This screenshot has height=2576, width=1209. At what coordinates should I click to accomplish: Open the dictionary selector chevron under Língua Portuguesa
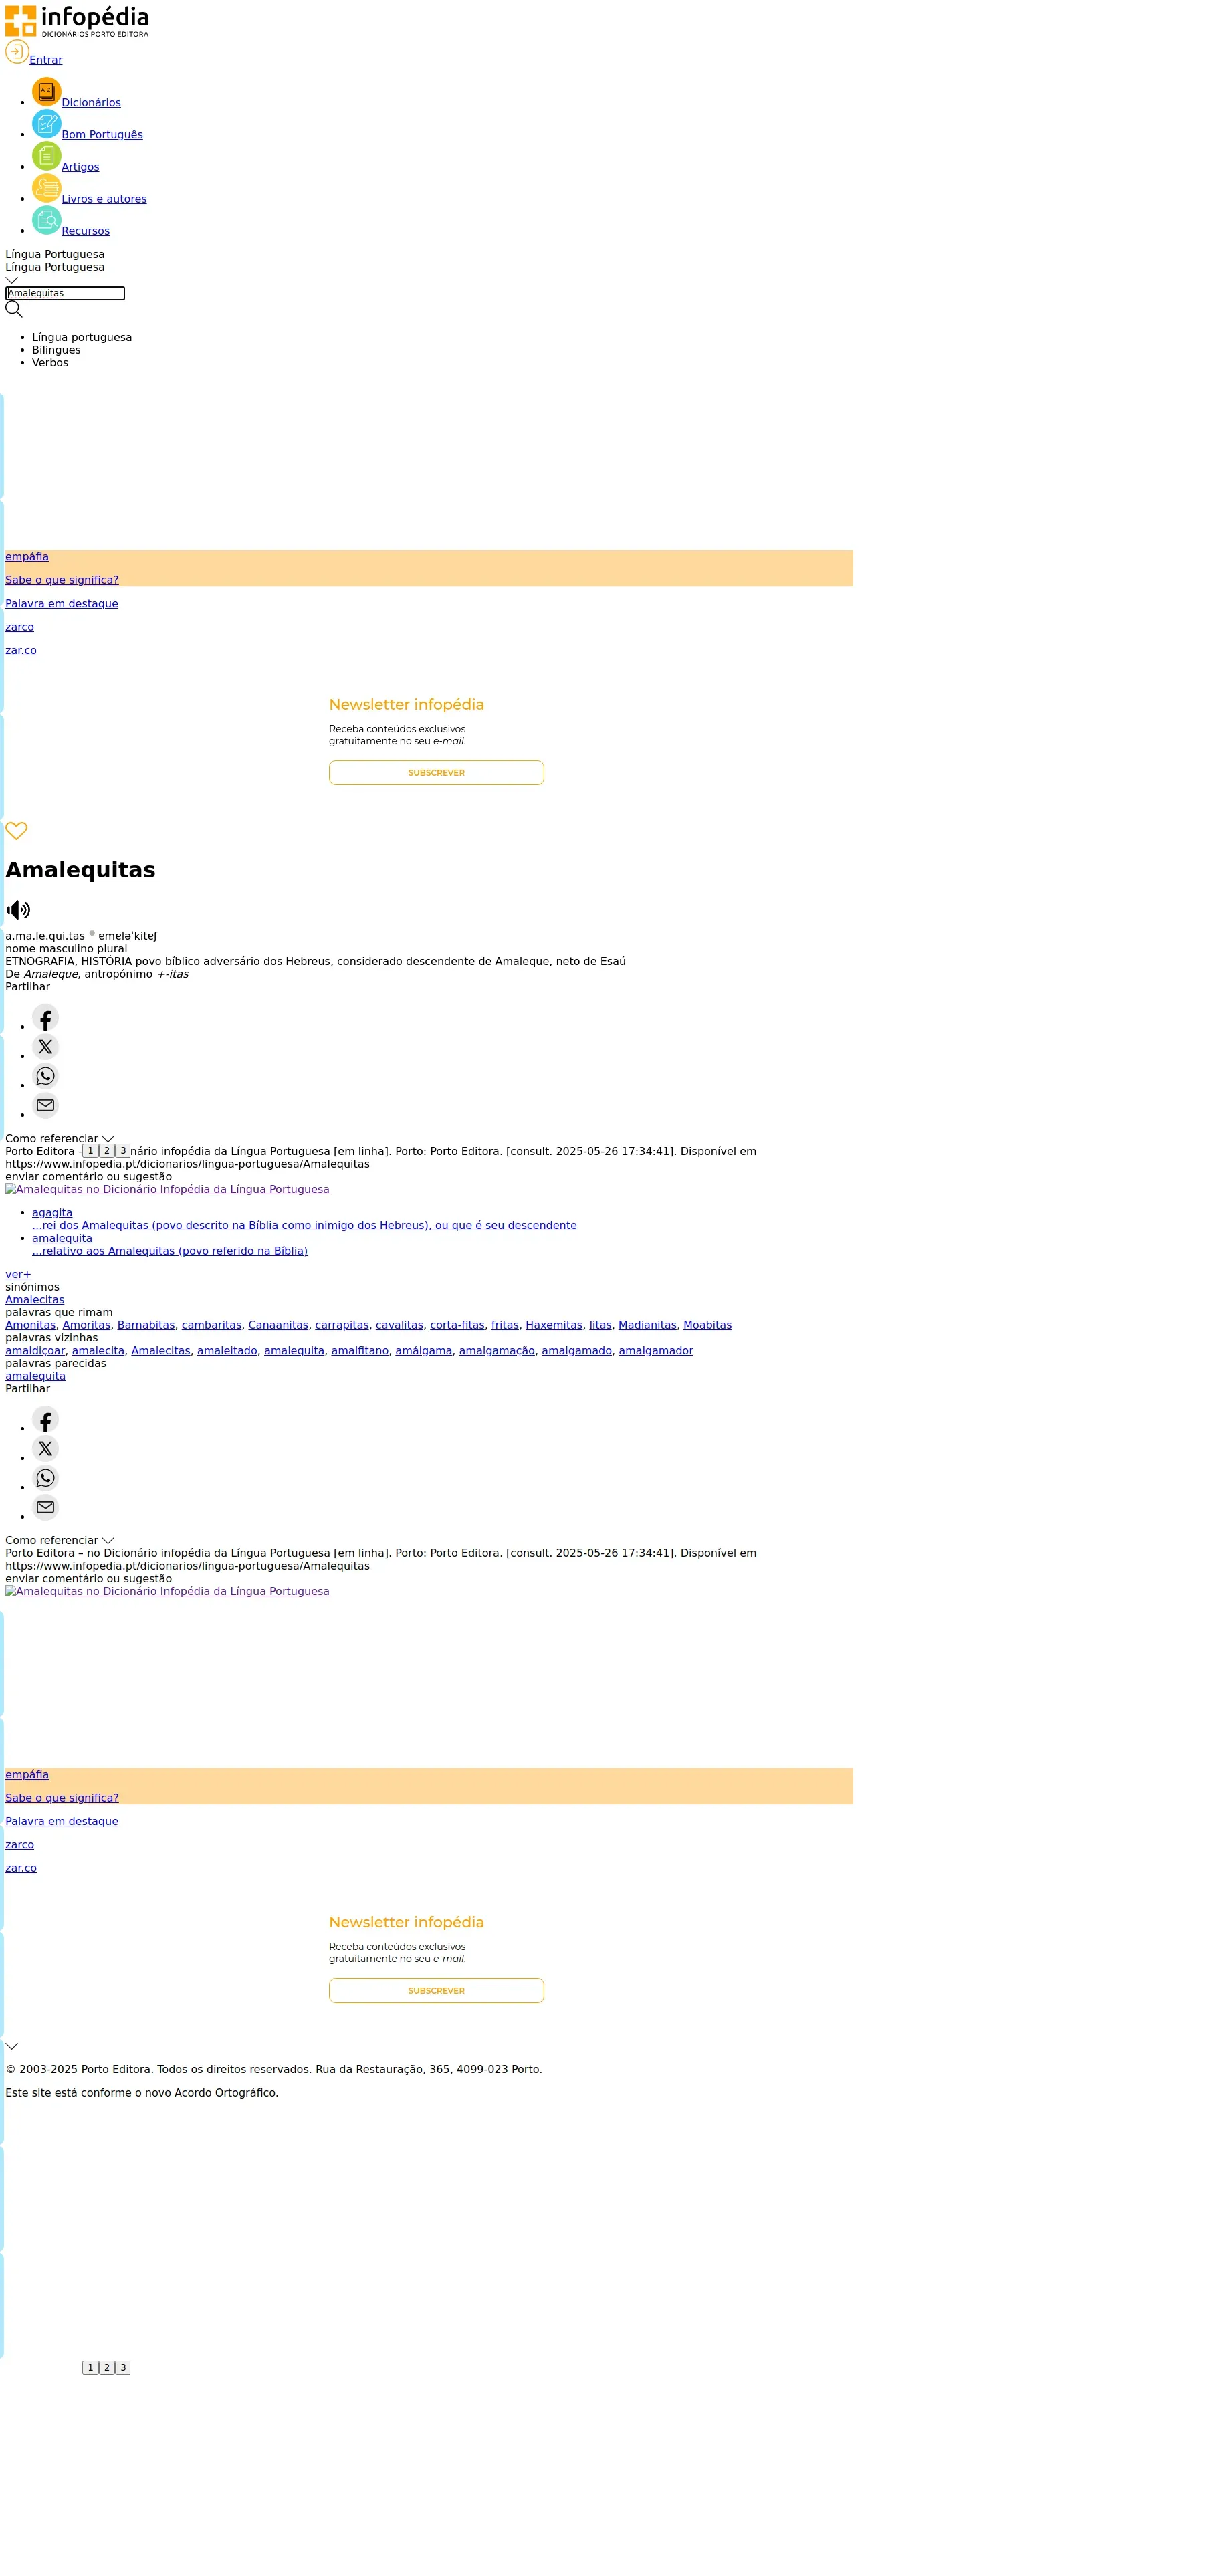tap(12, 280)
